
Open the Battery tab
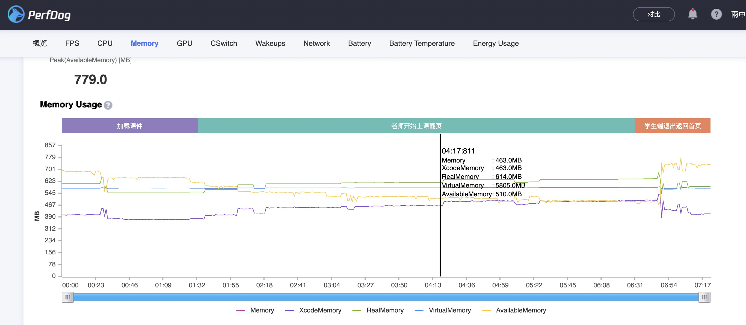359,43
